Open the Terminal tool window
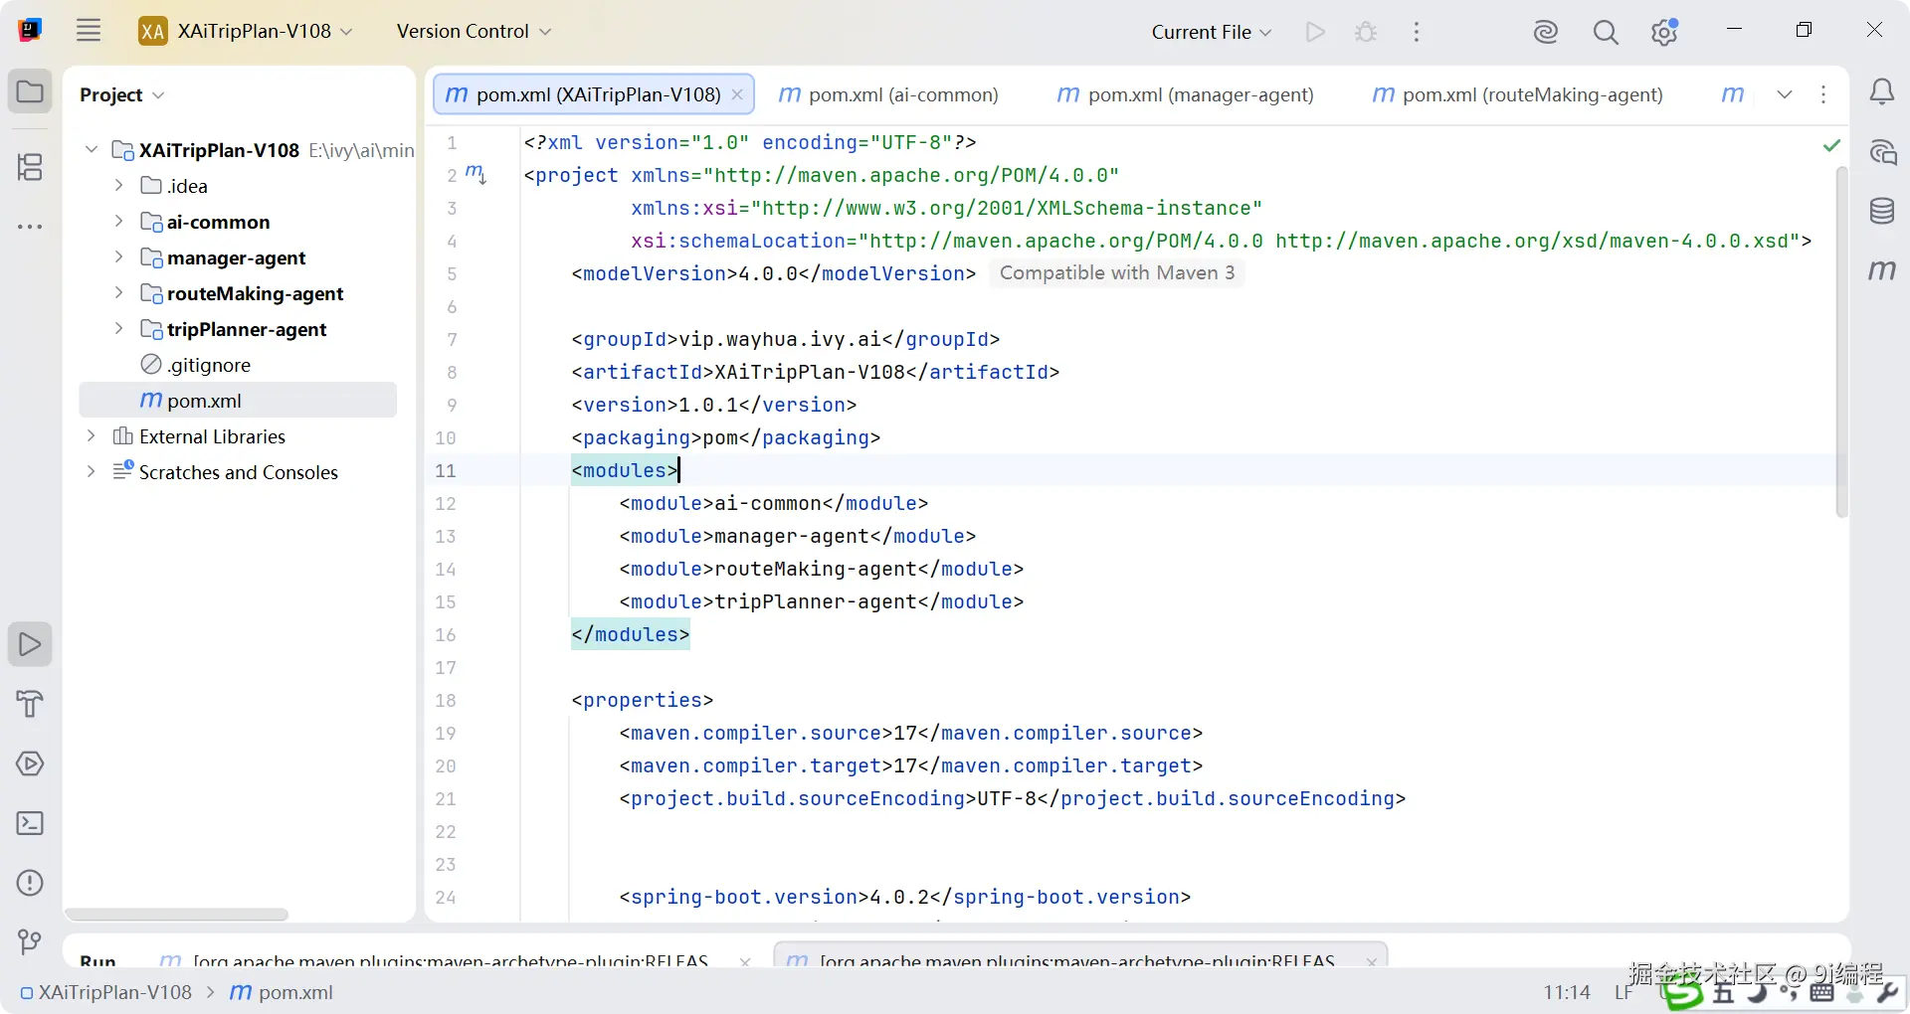The height and width of the screenshot is (1014, 1910). click(x=30, y=823)
